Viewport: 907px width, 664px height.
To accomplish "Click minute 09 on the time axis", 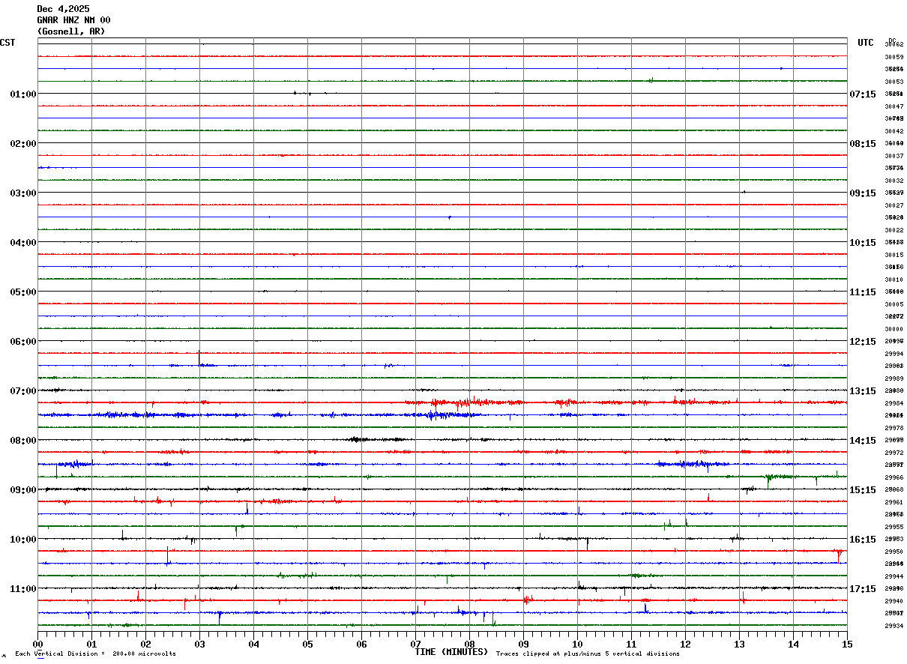I will pyautogui.click(x=523, y=644).
